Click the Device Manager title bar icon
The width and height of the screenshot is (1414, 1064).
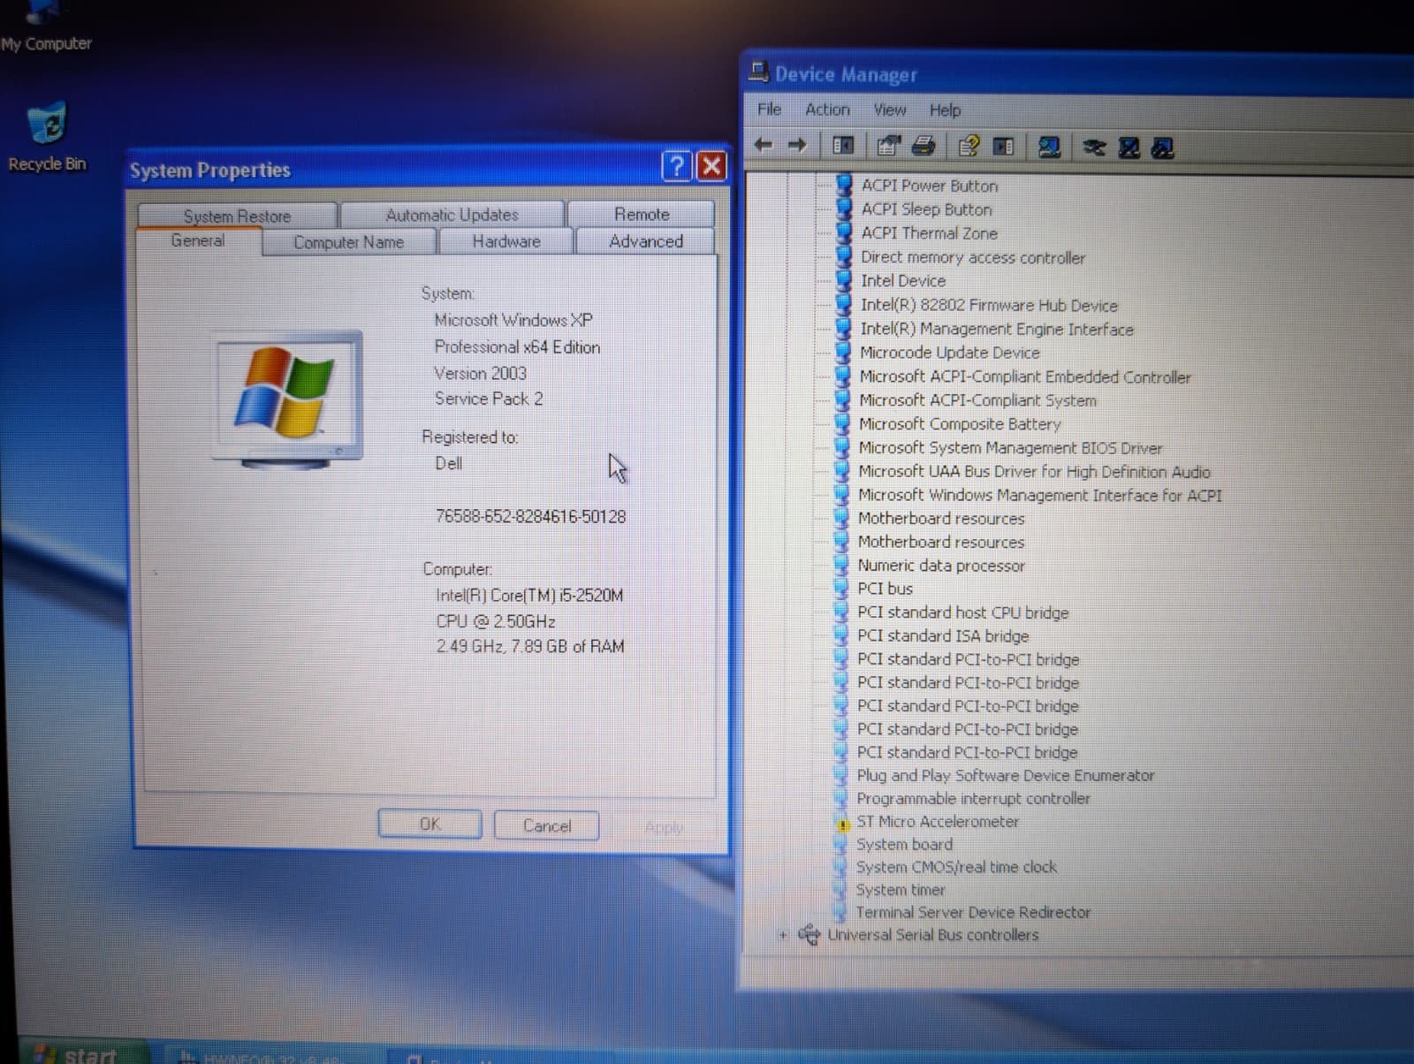(x=758, y=72)
